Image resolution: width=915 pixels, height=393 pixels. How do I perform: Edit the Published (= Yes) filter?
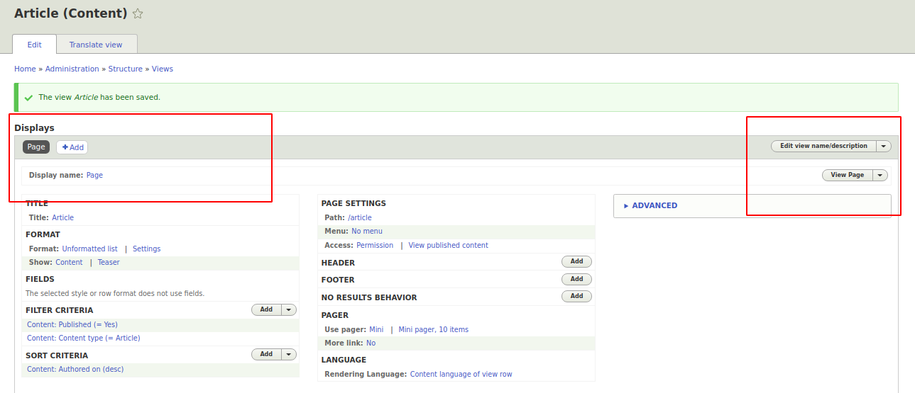(72, 324)
